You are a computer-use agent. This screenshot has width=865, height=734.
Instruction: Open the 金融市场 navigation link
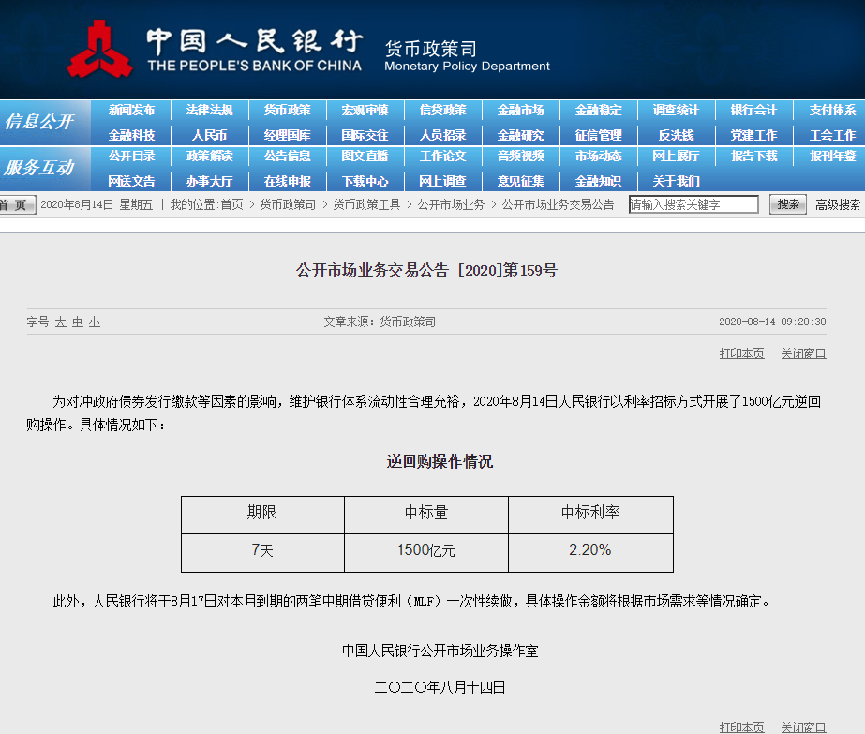pos(520,111)
